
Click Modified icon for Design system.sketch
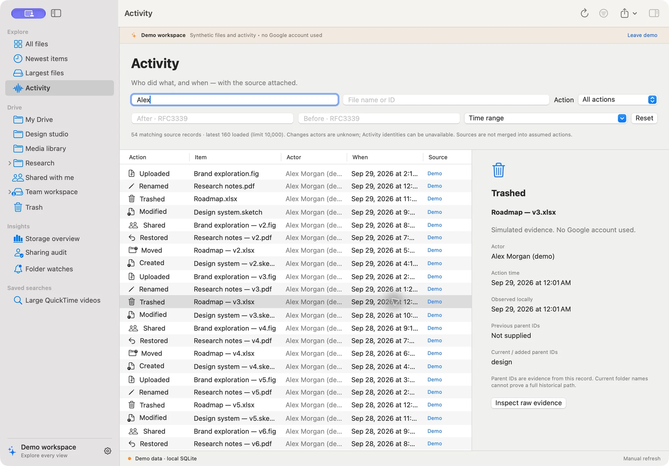click(x=131, y=212)
